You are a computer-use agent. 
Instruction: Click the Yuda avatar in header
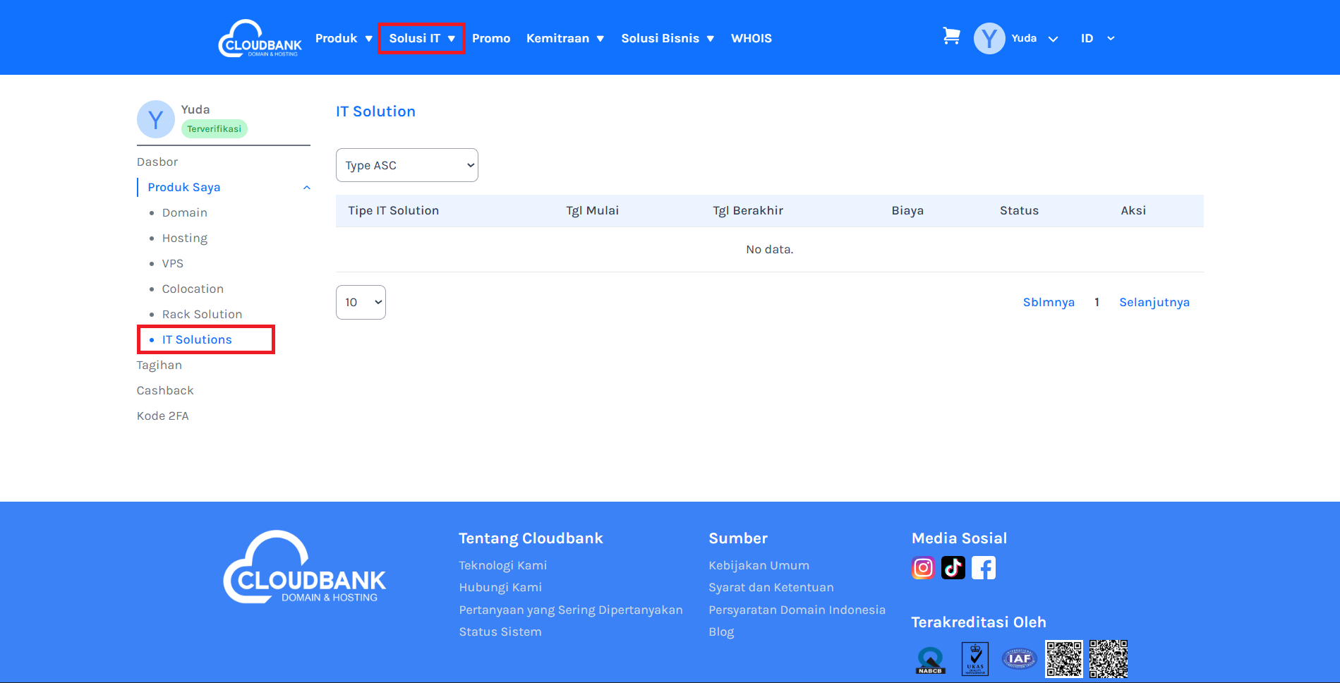[989, 39]
